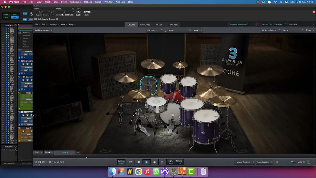Open the Show dropdown
The image size is (316, 178).
[x=310, y=30]
